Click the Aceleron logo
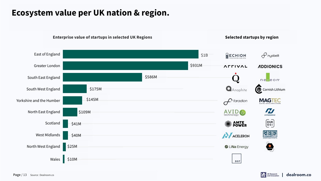 [x=236, y=136]
